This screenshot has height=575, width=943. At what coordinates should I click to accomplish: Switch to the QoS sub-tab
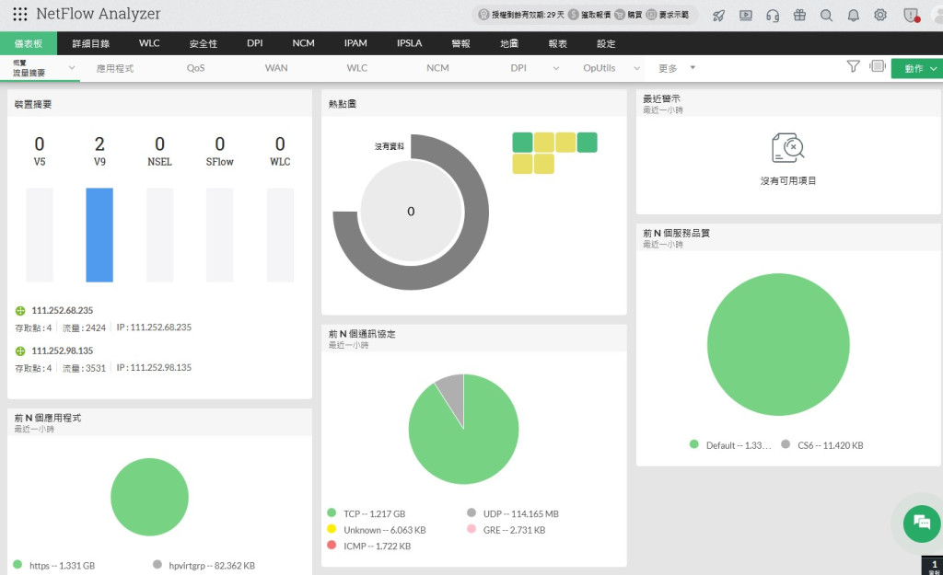coord(195,68)
